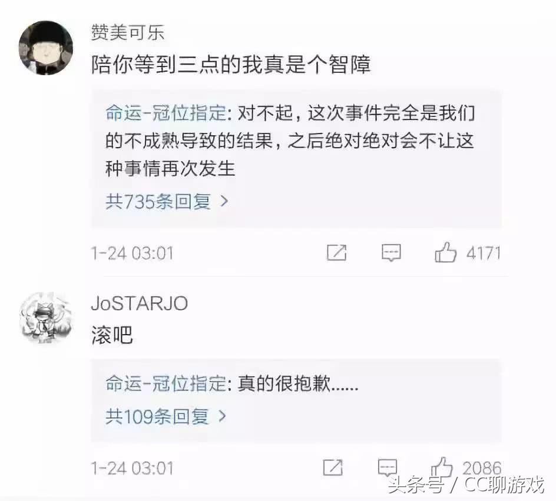556x501 pixels.
Task: Reply to the JoSTARJO comment via its bubble icon
Action: [387, 467]
